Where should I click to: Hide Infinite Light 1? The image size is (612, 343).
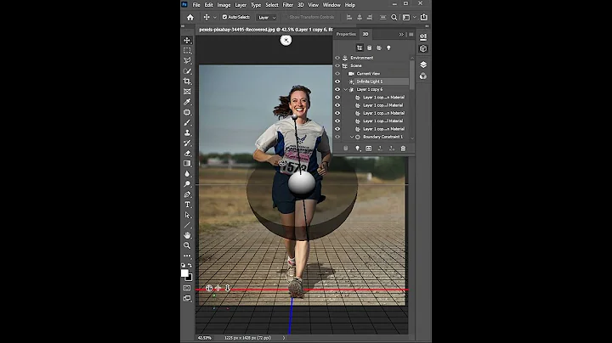tap(337, 82)
